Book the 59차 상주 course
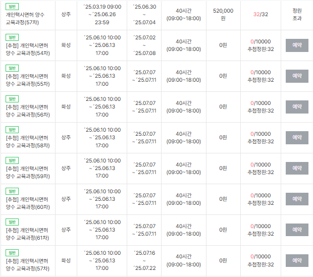 click(297, 169)
